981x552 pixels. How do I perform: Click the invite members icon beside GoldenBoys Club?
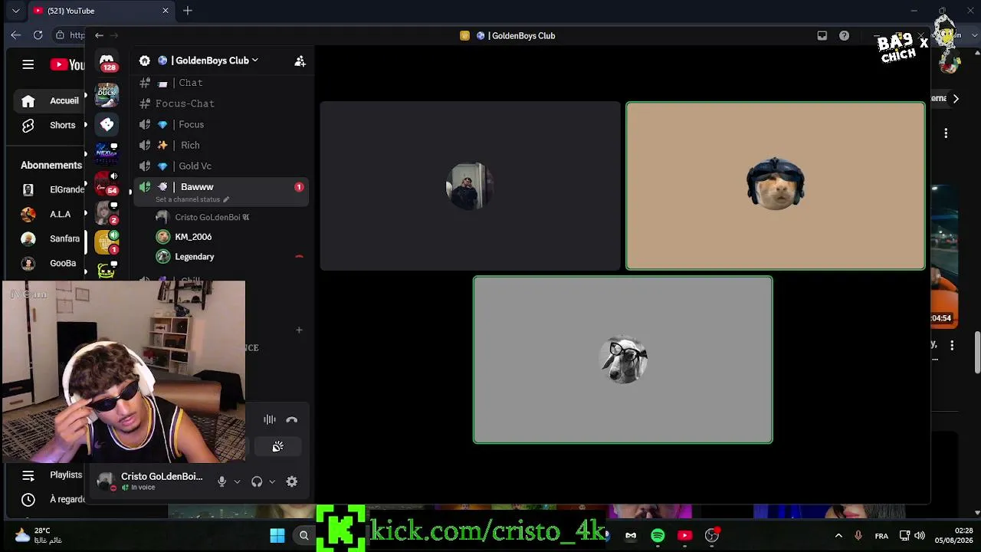[x=300, y=61]
